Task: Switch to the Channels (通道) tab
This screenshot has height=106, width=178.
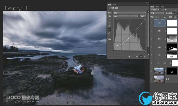Action: click(x=157, y=7)
